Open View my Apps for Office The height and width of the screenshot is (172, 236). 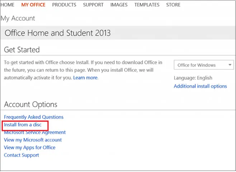tap(30, 148)
